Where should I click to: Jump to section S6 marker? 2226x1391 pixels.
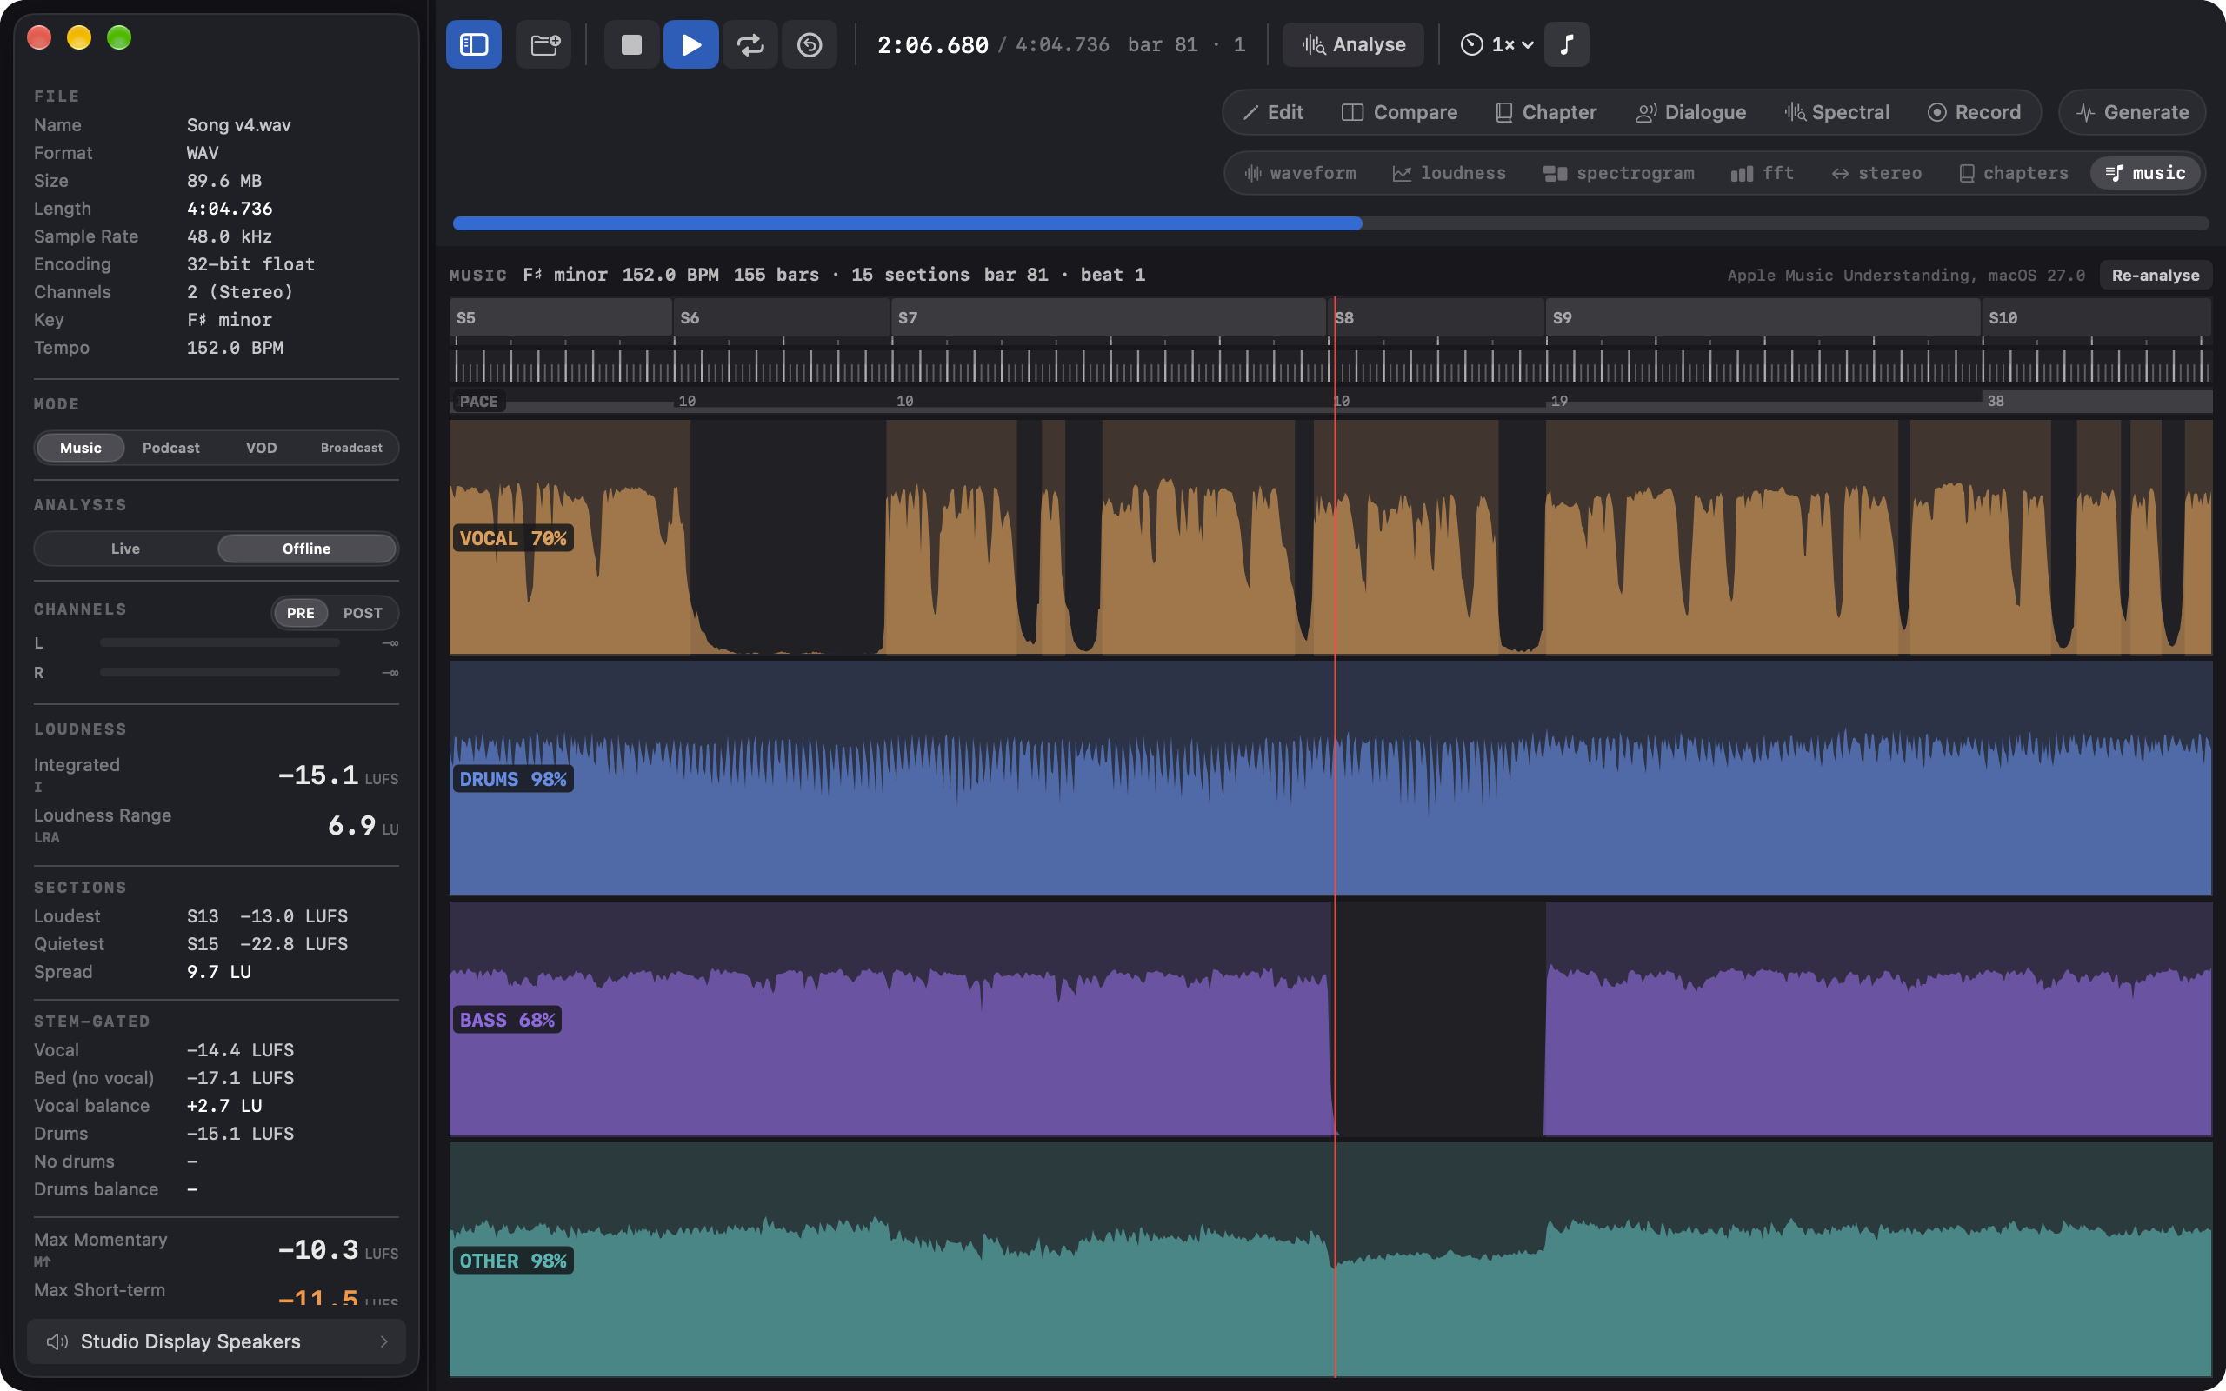click(781, 317)
